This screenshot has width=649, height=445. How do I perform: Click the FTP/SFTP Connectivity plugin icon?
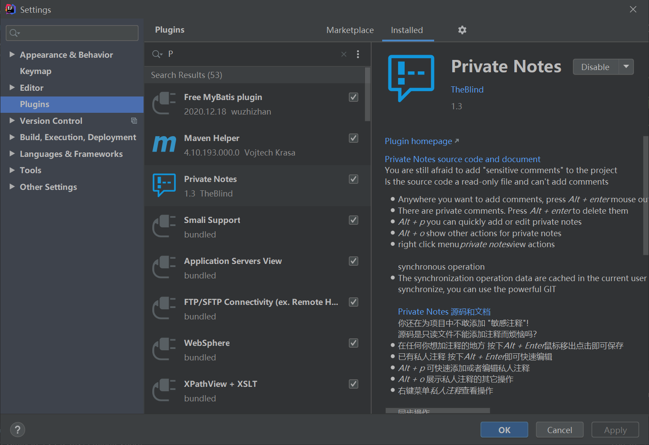click(164, 308)
